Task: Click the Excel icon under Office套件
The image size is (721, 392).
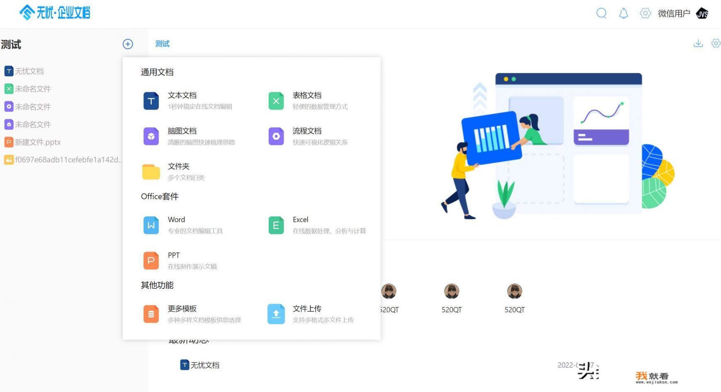Action: point(276,225)
